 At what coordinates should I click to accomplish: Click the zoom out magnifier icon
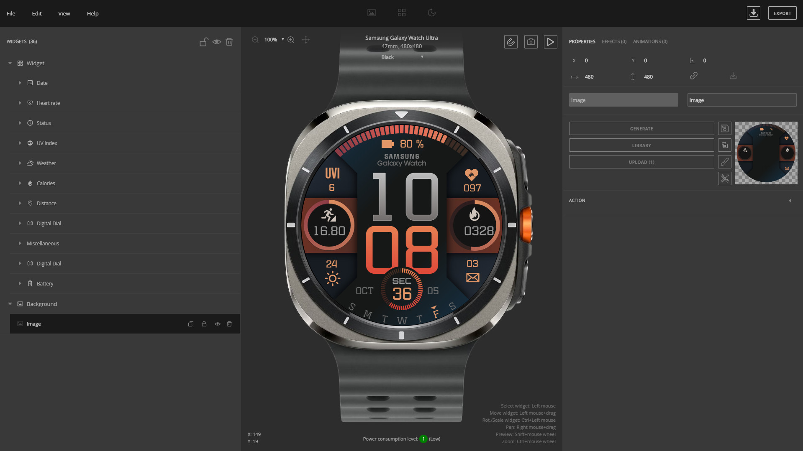[x=255, y=40]
